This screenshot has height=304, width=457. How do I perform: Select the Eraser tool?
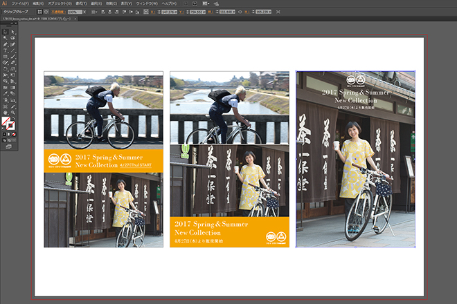tap(13, 62)
